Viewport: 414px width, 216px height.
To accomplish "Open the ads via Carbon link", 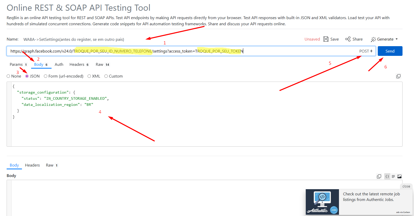I will (403, 212).
